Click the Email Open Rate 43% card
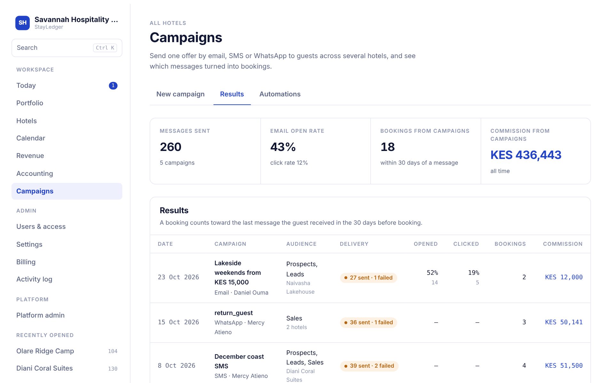This screenshot has height=383, width=614. [316, 151]
